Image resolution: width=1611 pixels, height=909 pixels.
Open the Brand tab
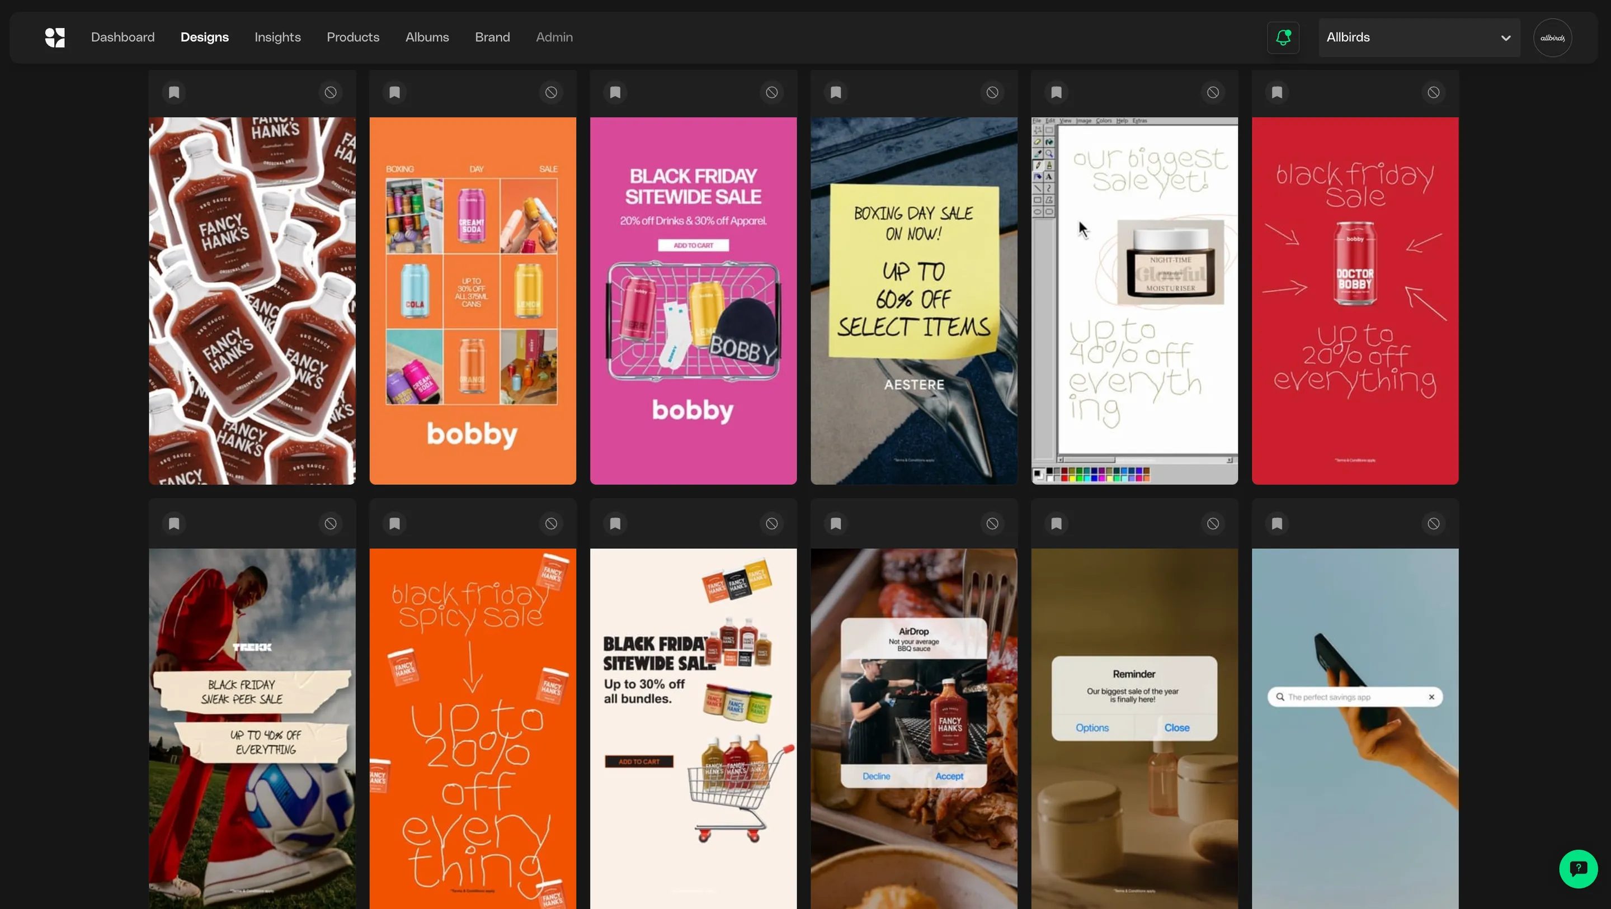click(x=492, y=37)
